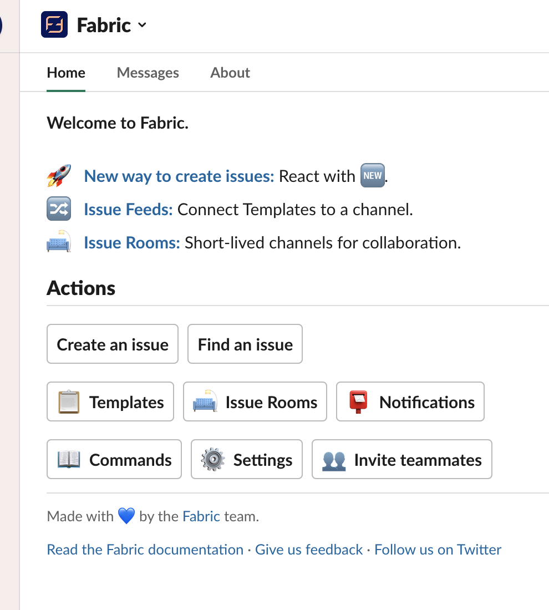Click the Create an issue button
The width and height of the screenshot is (549, 610).
[113, 344]
